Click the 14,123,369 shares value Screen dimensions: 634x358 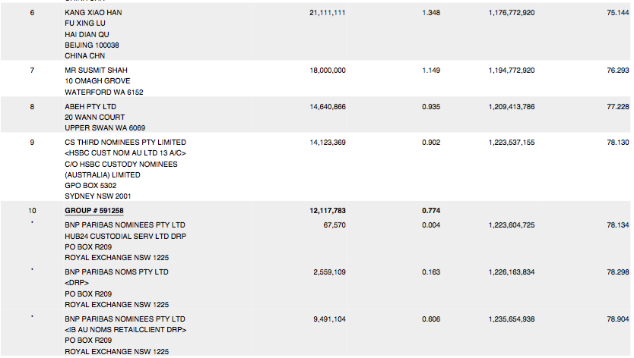(x=328, y=142)
